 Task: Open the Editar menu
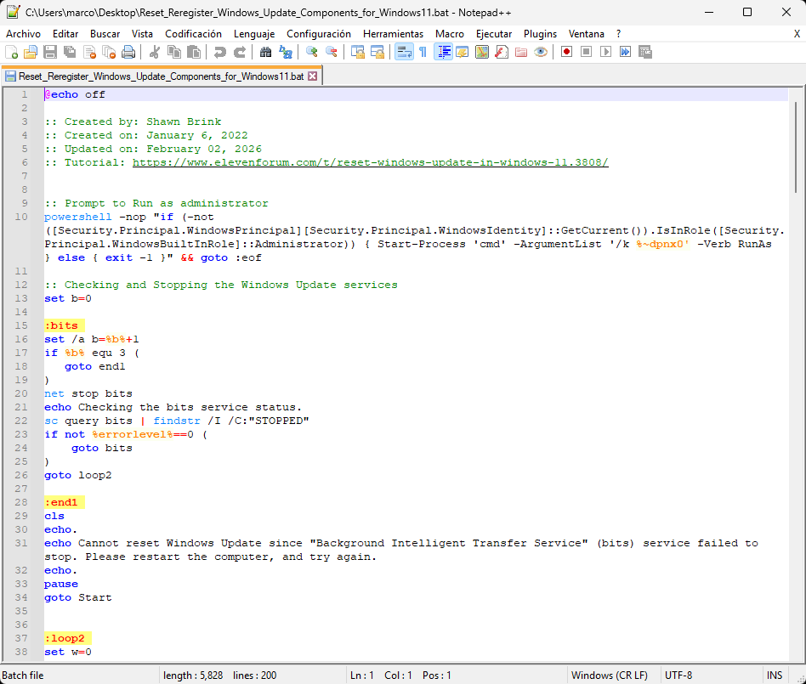pyautogui.click(x=65, y=34)
